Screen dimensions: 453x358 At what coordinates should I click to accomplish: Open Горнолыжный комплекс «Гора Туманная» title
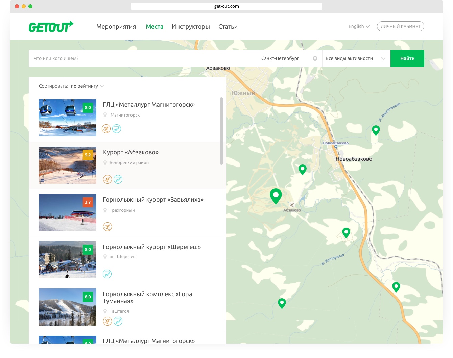[x=147, y=298]
